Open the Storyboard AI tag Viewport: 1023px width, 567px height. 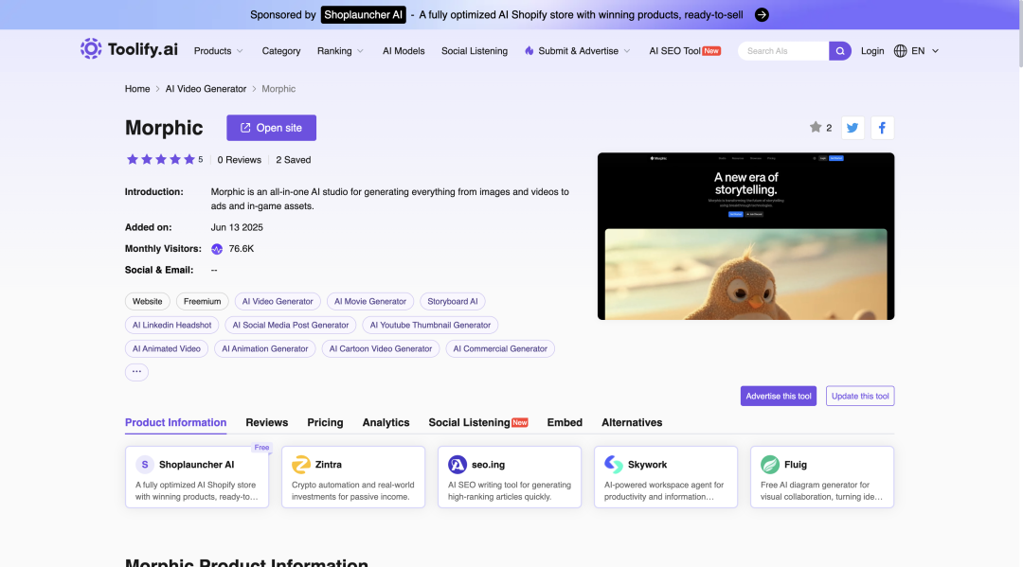tap(452, 301)
